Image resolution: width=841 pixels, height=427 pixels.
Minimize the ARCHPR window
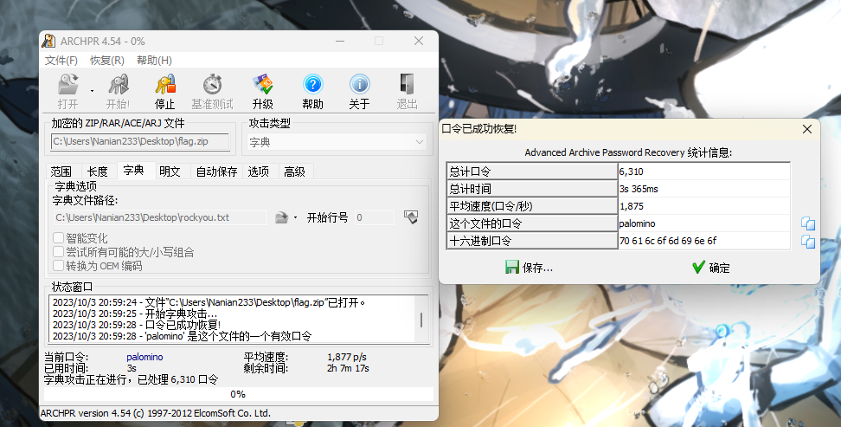click(x=340, y=41)
